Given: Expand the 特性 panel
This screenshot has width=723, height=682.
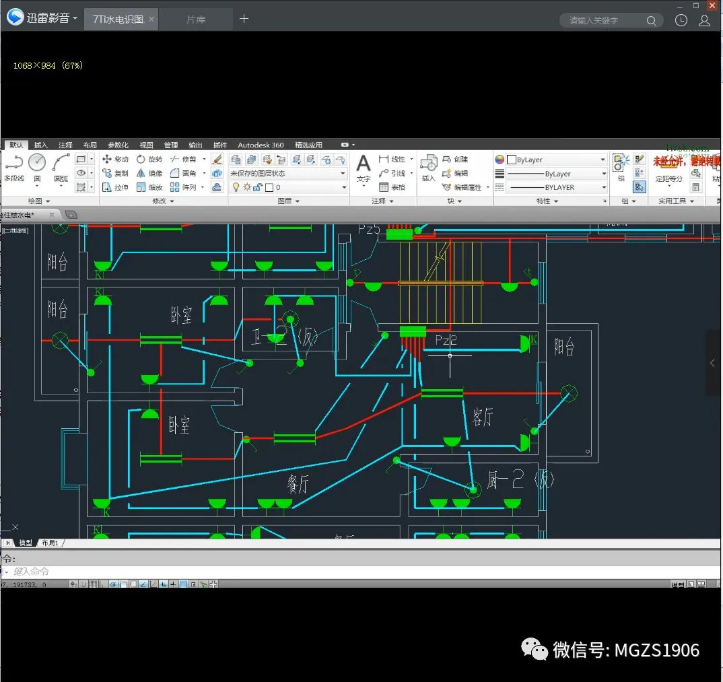Looking at the screenshot, I should (547, 201).
